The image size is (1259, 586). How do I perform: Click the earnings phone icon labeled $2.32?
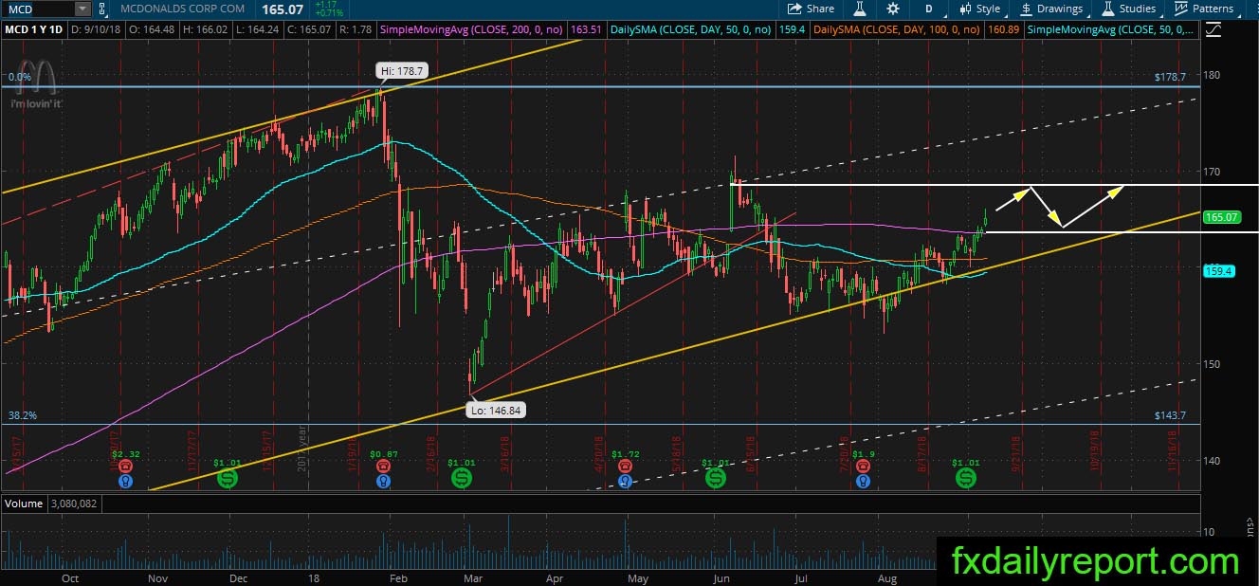126,467
